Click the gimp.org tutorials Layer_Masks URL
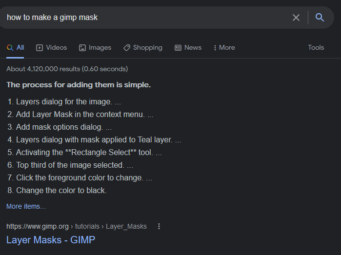The image size is (341, 255). 77,226
